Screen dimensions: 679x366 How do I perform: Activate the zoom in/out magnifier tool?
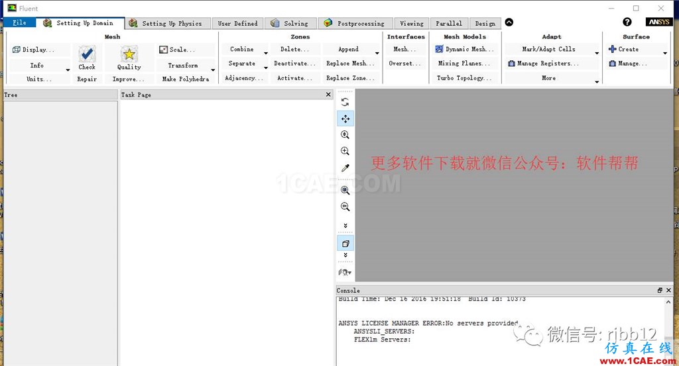click(345, 135)
